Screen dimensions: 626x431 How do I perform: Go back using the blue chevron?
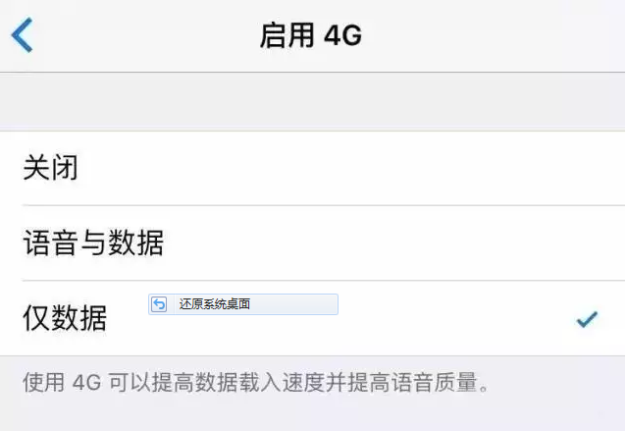click(x=22, y=35)
